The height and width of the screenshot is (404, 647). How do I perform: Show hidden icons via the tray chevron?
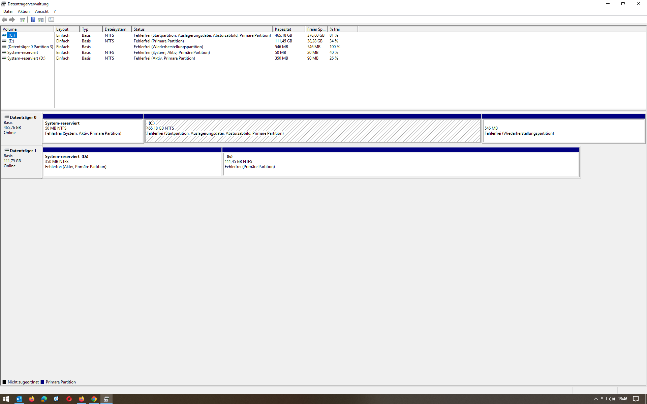point(595,399)
